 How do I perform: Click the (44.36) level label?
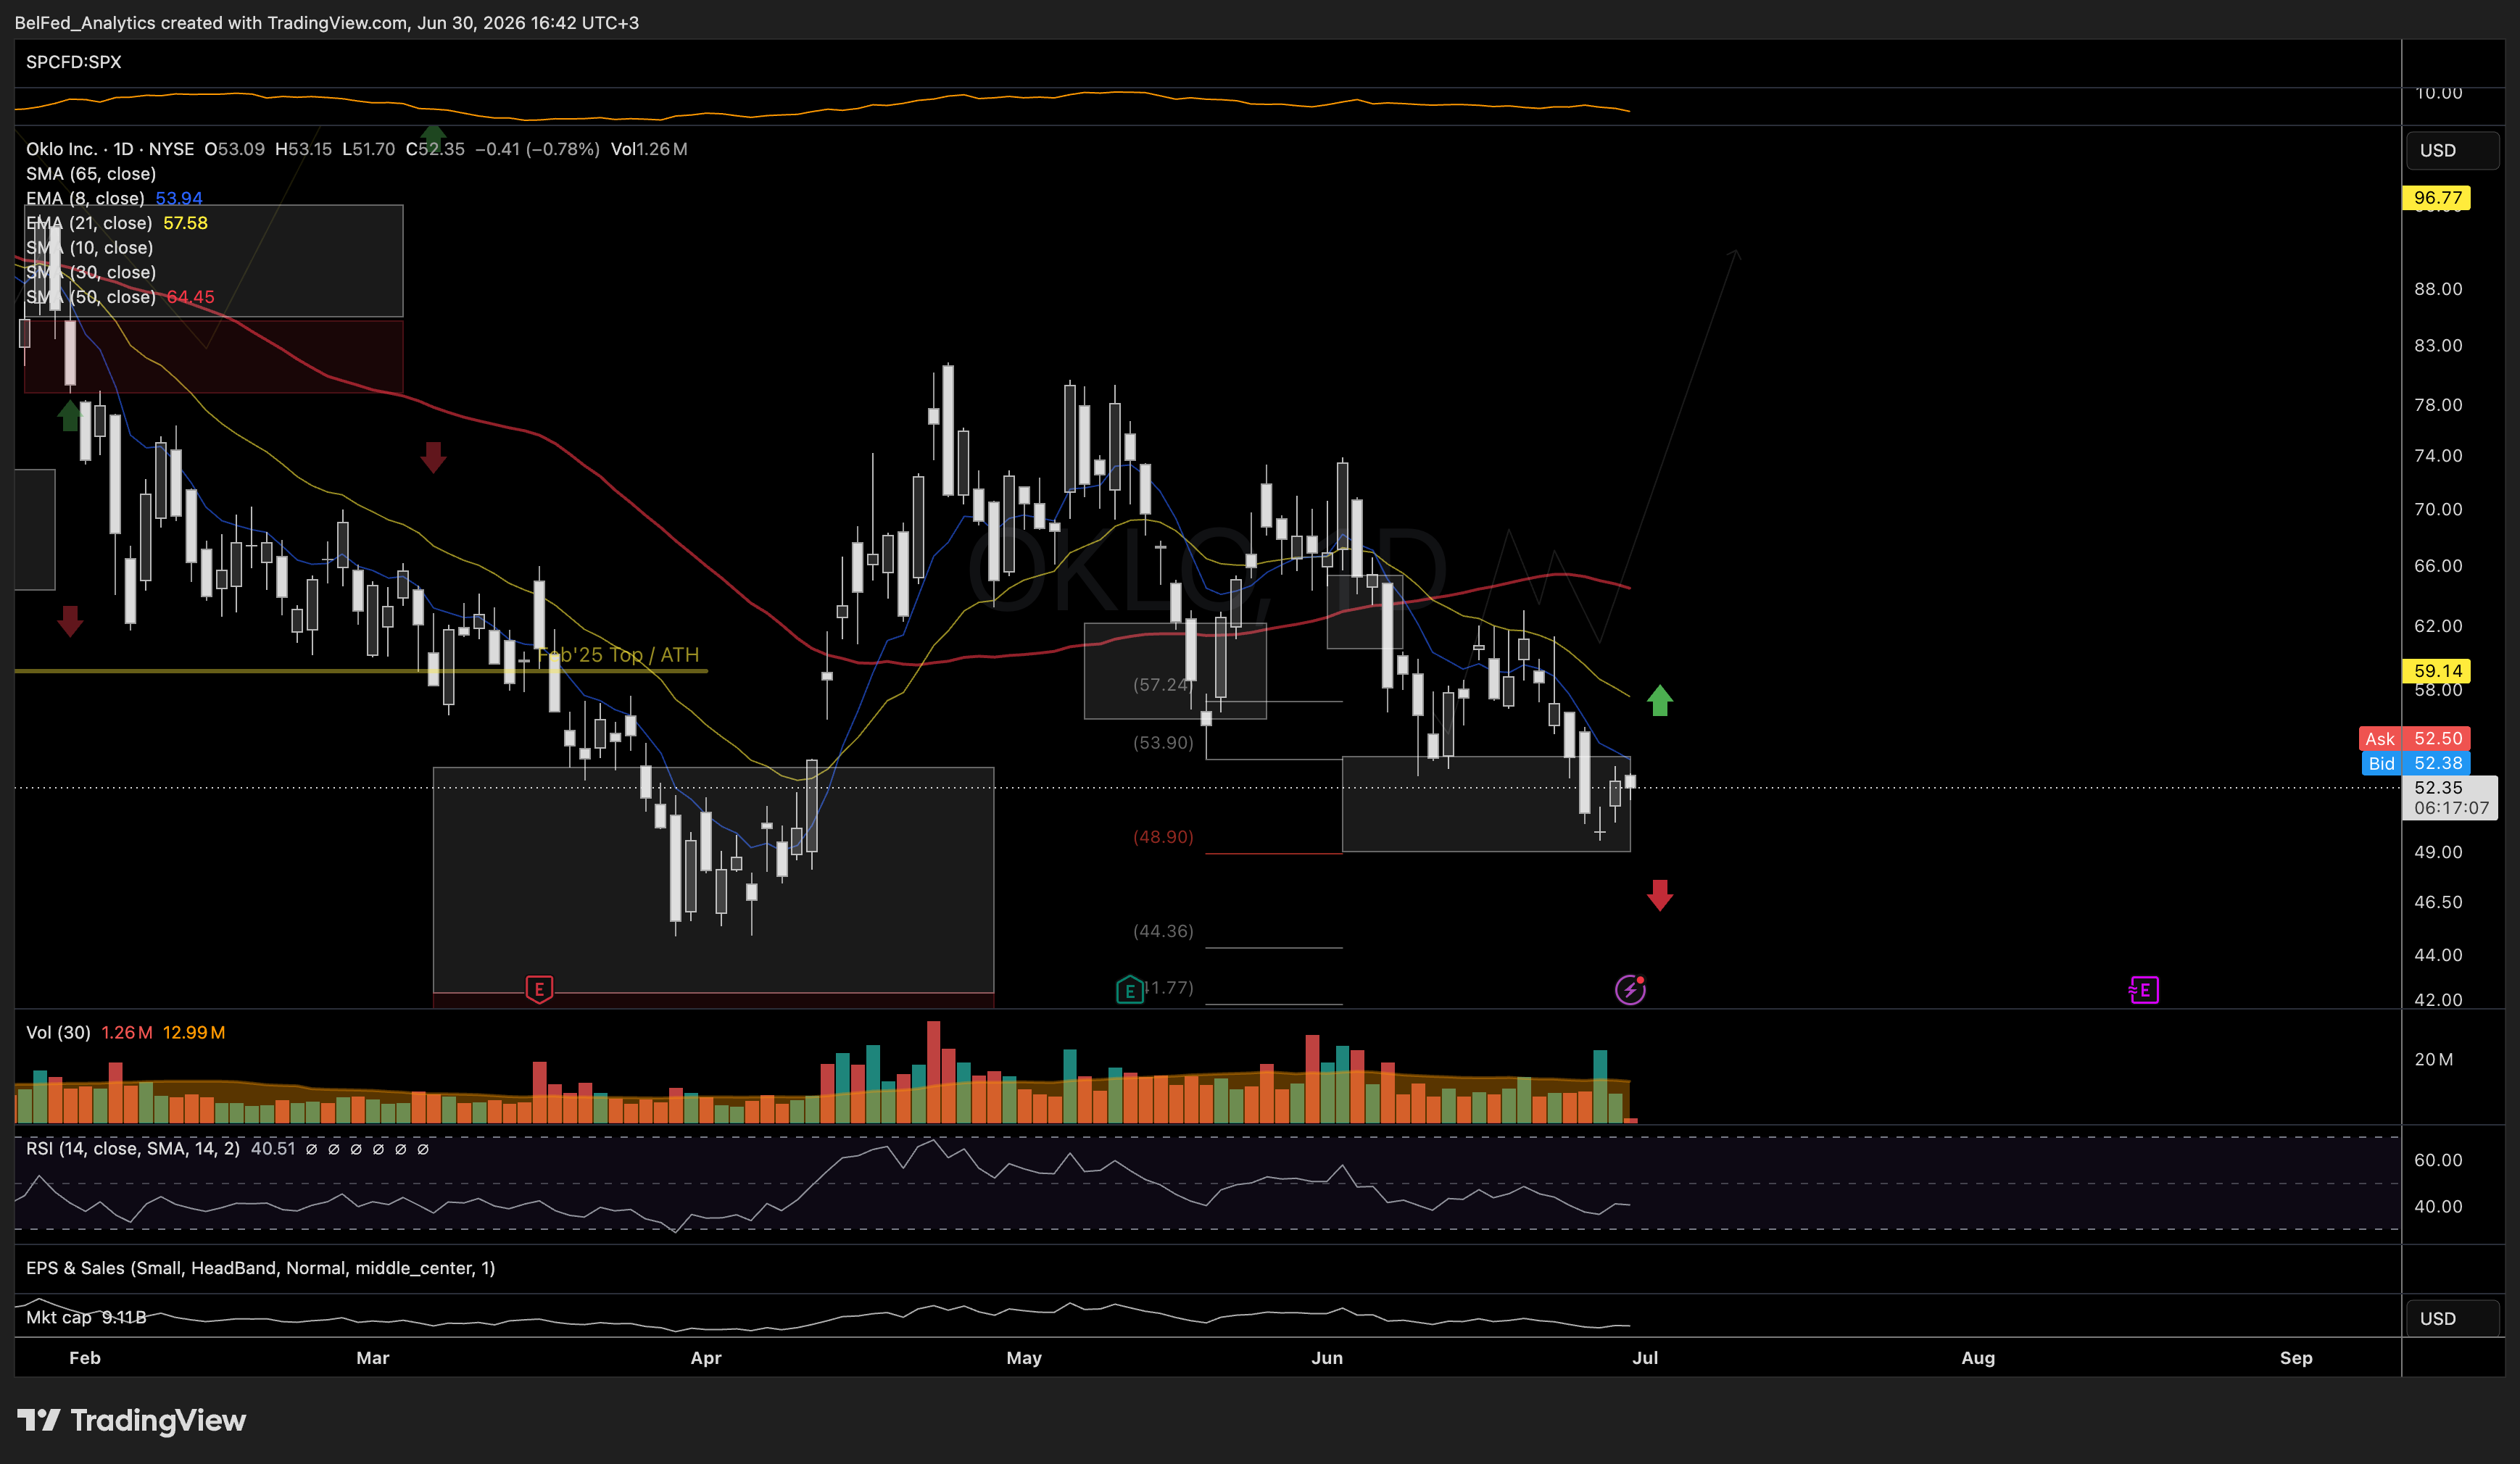(1163, 931)
